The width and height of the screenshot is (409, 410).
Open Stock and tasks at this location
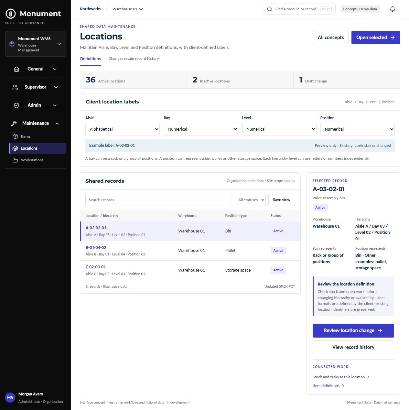click(341, 377)
